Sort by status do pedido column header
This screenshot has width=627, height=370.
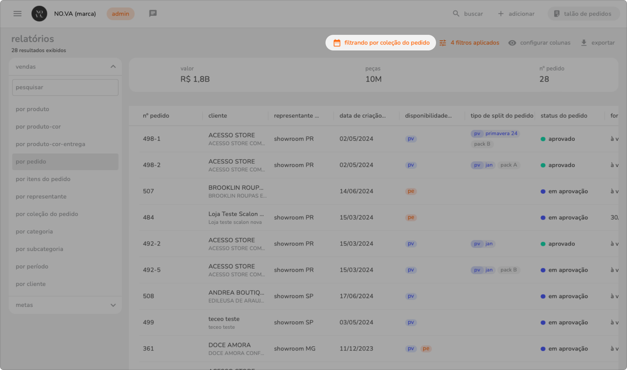click(564, 116)
